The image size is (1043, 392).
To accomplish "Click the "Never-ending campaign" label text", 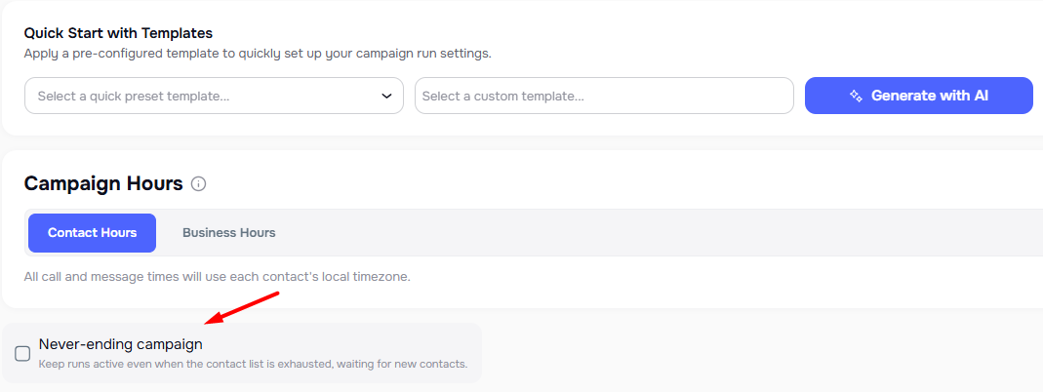I will (120, 344).
